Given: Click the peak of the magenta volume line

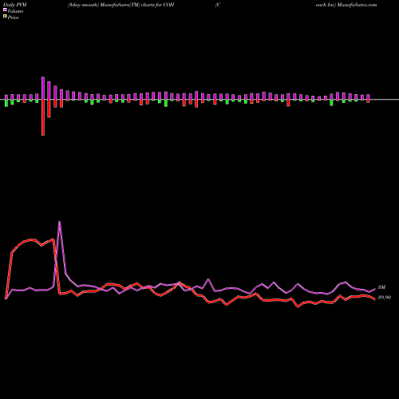Looking at the screenshot, I should click(59, 222).
